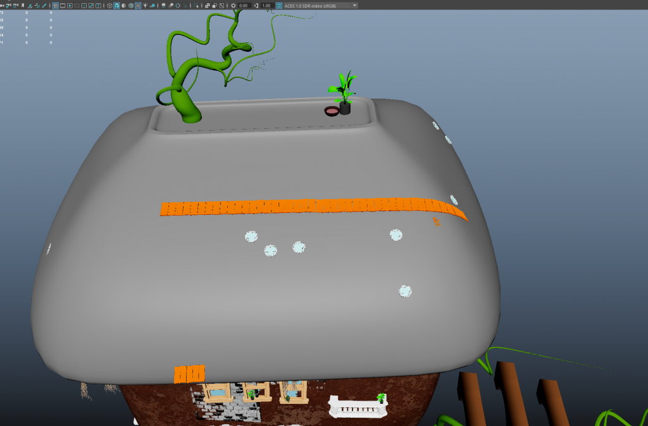
Task: Toggle the view transform color management icon
Action: click(279, 5)
